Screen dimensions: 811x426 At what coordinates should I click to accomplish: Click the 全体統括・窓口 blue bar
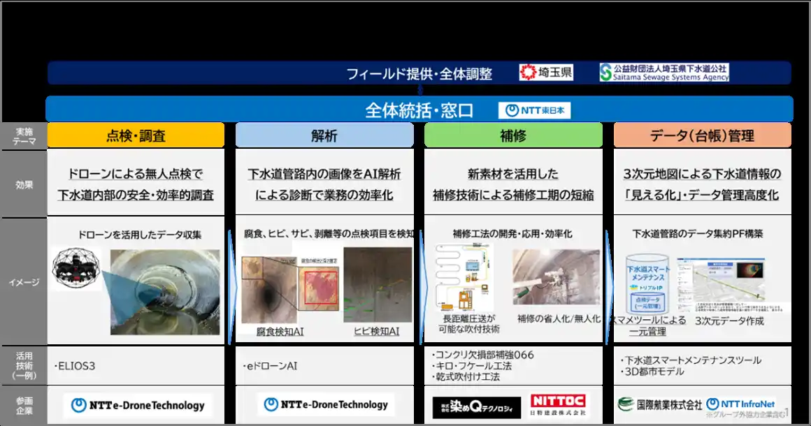pyautogui.click(x=419, y=110)
